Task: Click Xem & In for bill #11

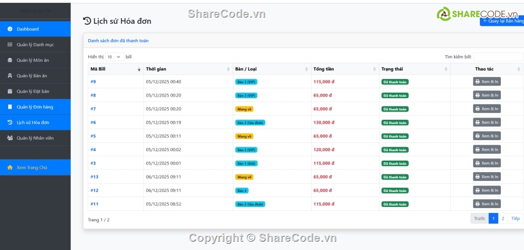Action: coord(486,204)
